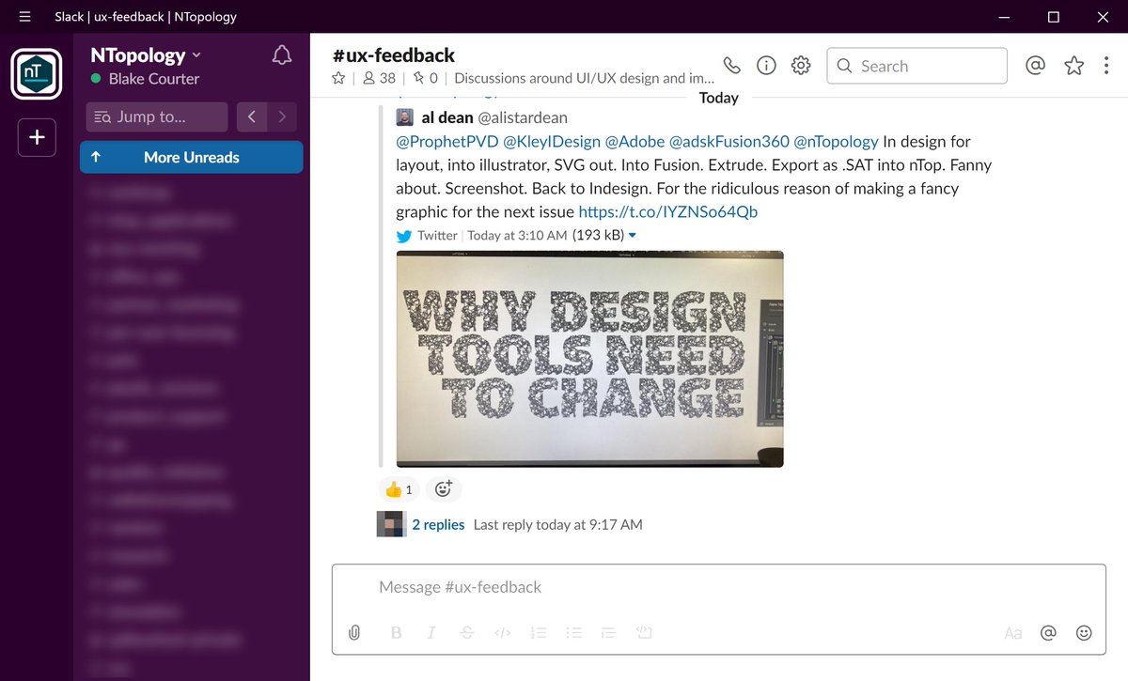Add a reaction with the smiley plus icon

[x=444, y=489]
